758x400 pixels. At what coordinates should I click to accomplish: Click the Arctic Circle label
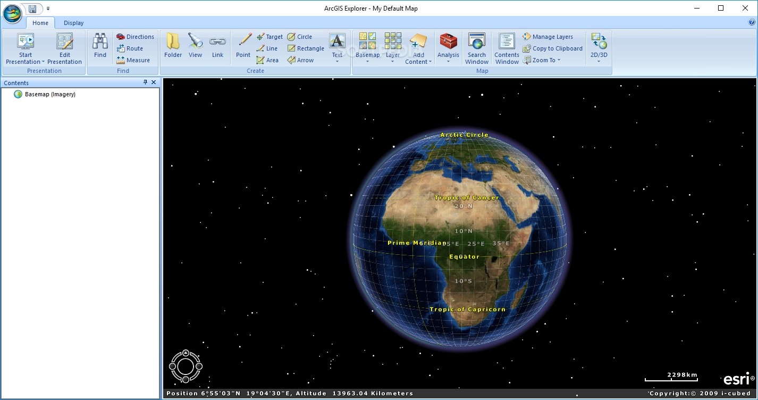[464, 135]
